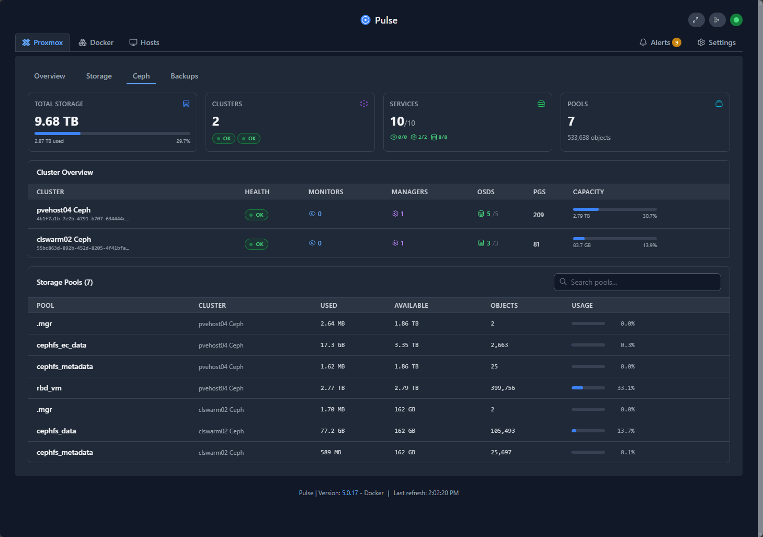
Task: Click the clusters icon on the Clusters card
Action: (x=364, y=104)
